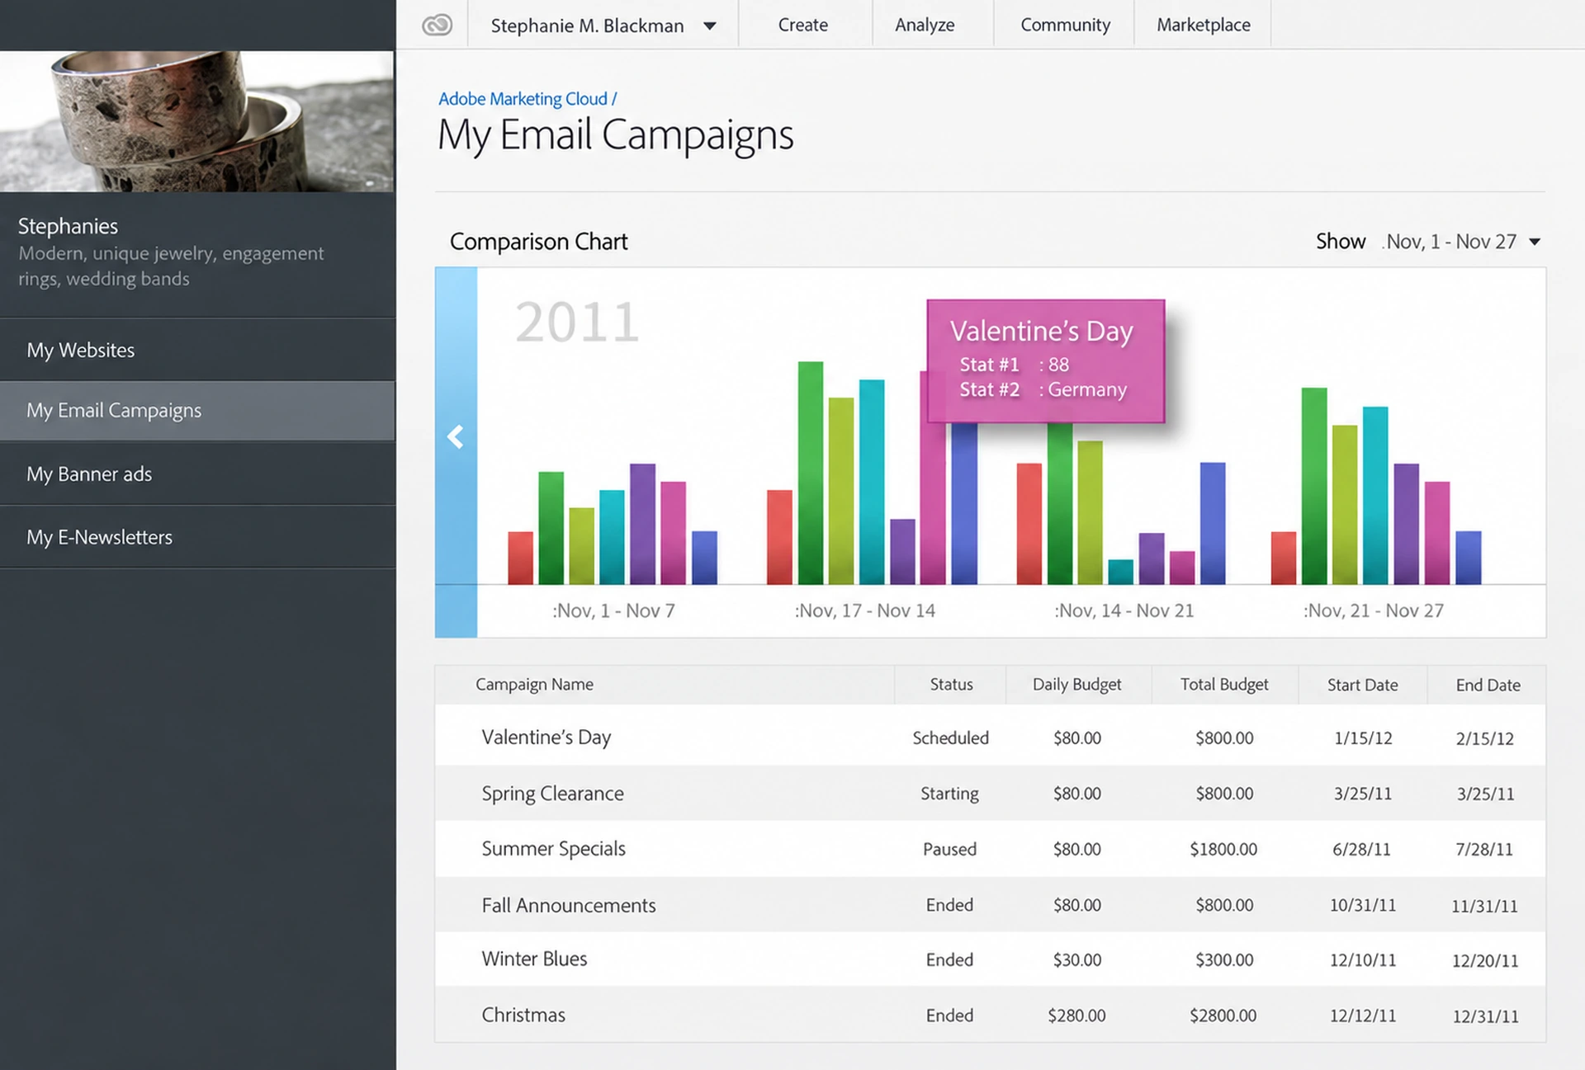Click the $30.00 daily budget for Winter Blues
This screenshot has width=1585, height=1070.
(x=1076, y=959)
